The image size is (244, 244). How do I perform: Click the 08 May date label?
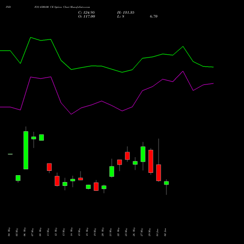[x=40, y=232]
